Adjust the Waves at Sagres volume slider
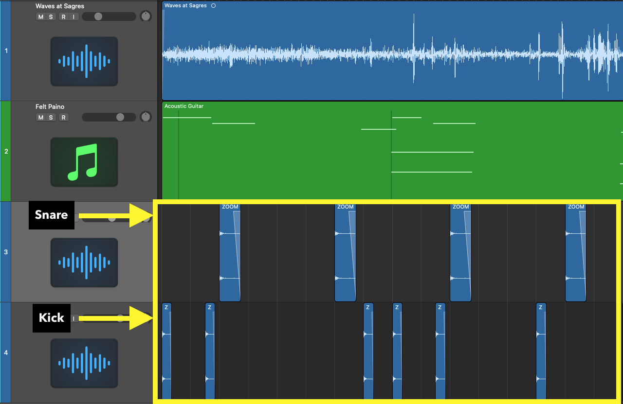 pos(98,16)
